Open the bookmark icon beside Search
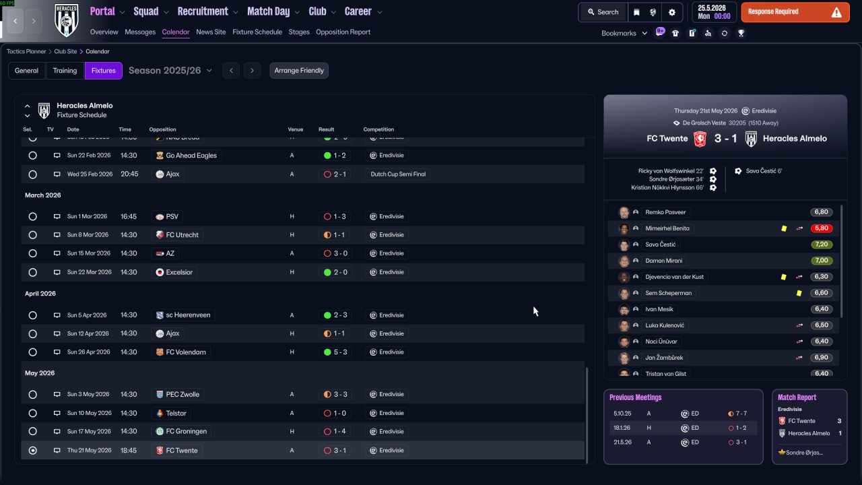 [x=637, y=12]
